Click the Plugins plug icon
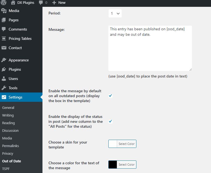Image resolution: width=211 pixels, height=173 pixels. [x=4, y=69]
